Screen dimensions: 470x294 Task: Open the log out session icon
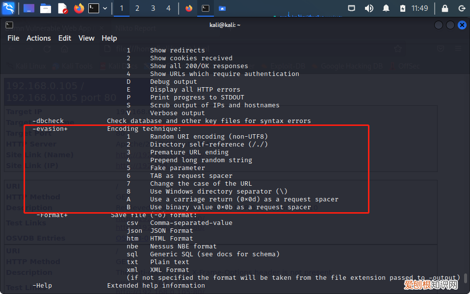coord(461,8)
